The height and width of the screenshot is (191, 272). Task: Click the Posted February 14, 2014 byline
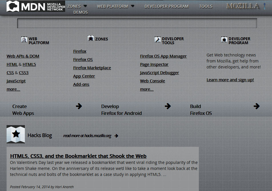42,187
